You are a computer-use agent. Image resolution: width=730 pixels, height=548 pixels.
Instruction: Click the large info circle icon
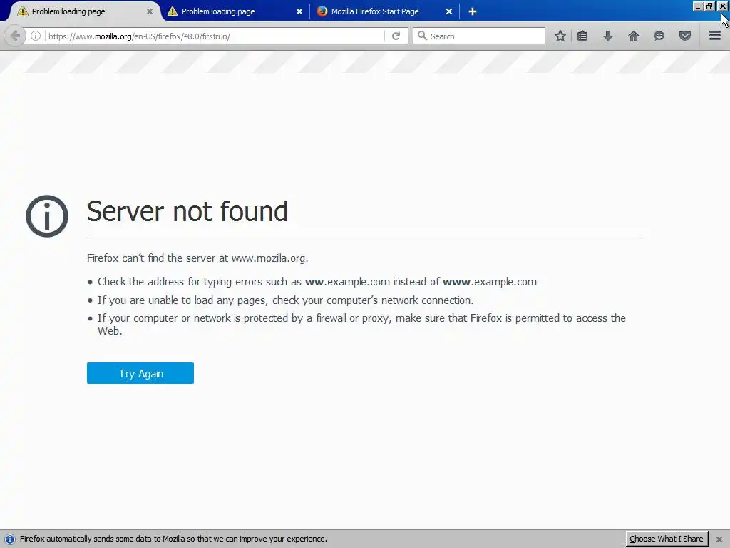point(47,216)
